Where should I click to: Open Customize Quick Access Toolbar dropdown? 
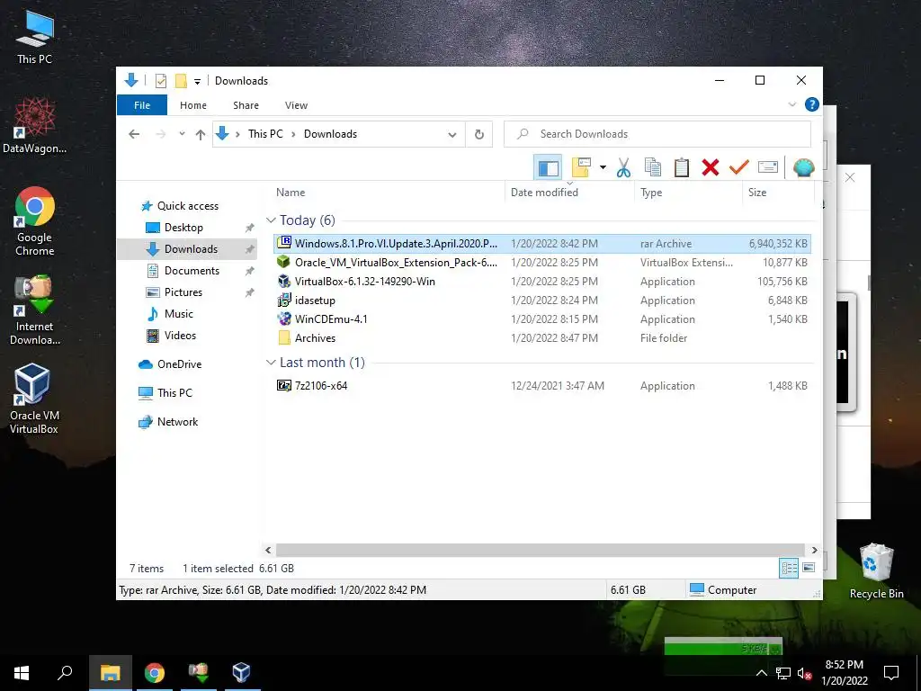pos(197,81)
